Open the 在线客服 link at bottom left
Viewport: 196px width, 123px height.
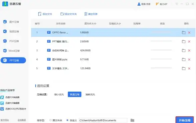tap(22, 120)
